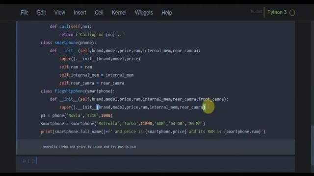Click the flagshipphone __init__ definition with front_camra
Viewport: 314px width, 176px height.
click(139, 99)
